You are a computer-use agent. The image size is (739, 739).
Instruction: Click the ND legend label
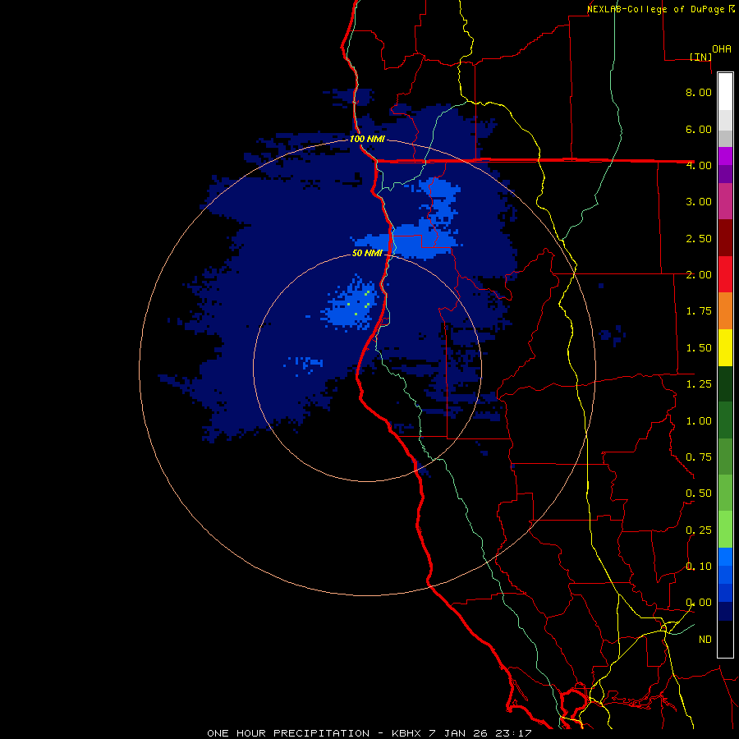(x=705, y=640)
